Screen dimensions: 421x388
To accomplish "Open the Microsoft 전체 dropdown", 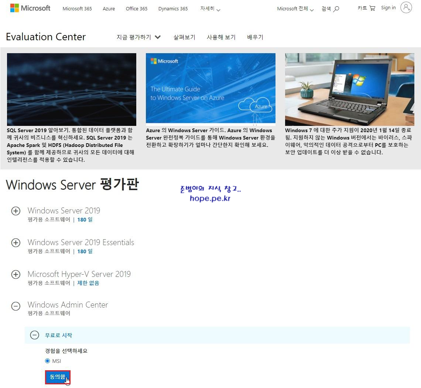I will pos(295,8).
